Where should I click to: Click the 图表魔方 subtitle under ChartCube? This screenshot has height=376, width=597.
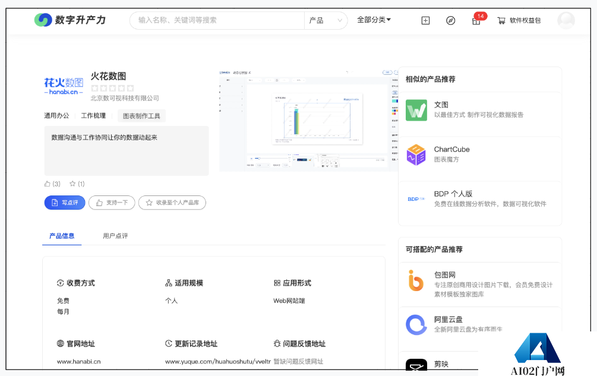coord(447,159)
